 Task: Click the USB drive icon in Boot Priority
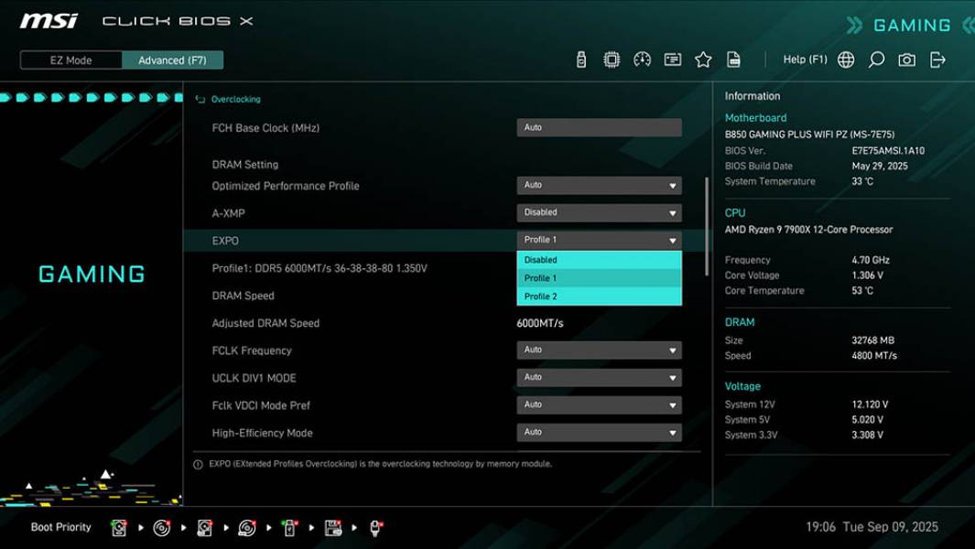[x=288, y=527]
